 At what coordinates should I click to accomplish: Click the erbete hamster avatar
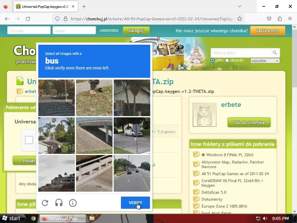coord(204,115)
